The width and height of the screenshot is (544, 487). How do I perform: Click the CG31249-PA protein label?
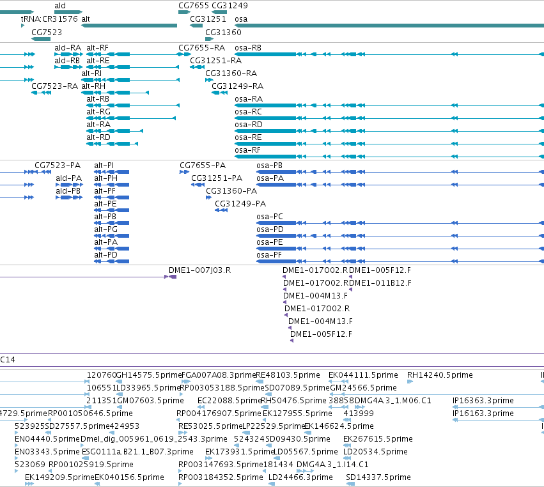(x=240, y=204)
